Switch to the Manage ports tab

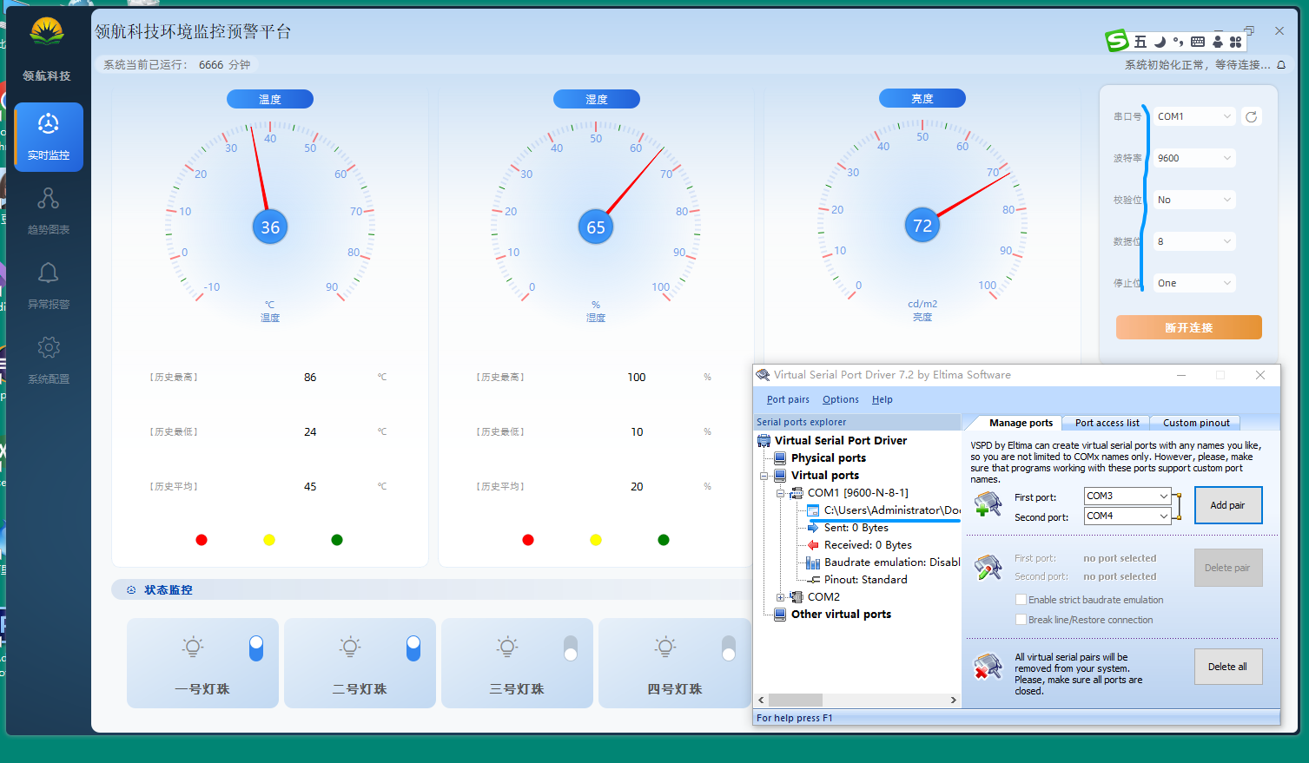(1021, 423)
